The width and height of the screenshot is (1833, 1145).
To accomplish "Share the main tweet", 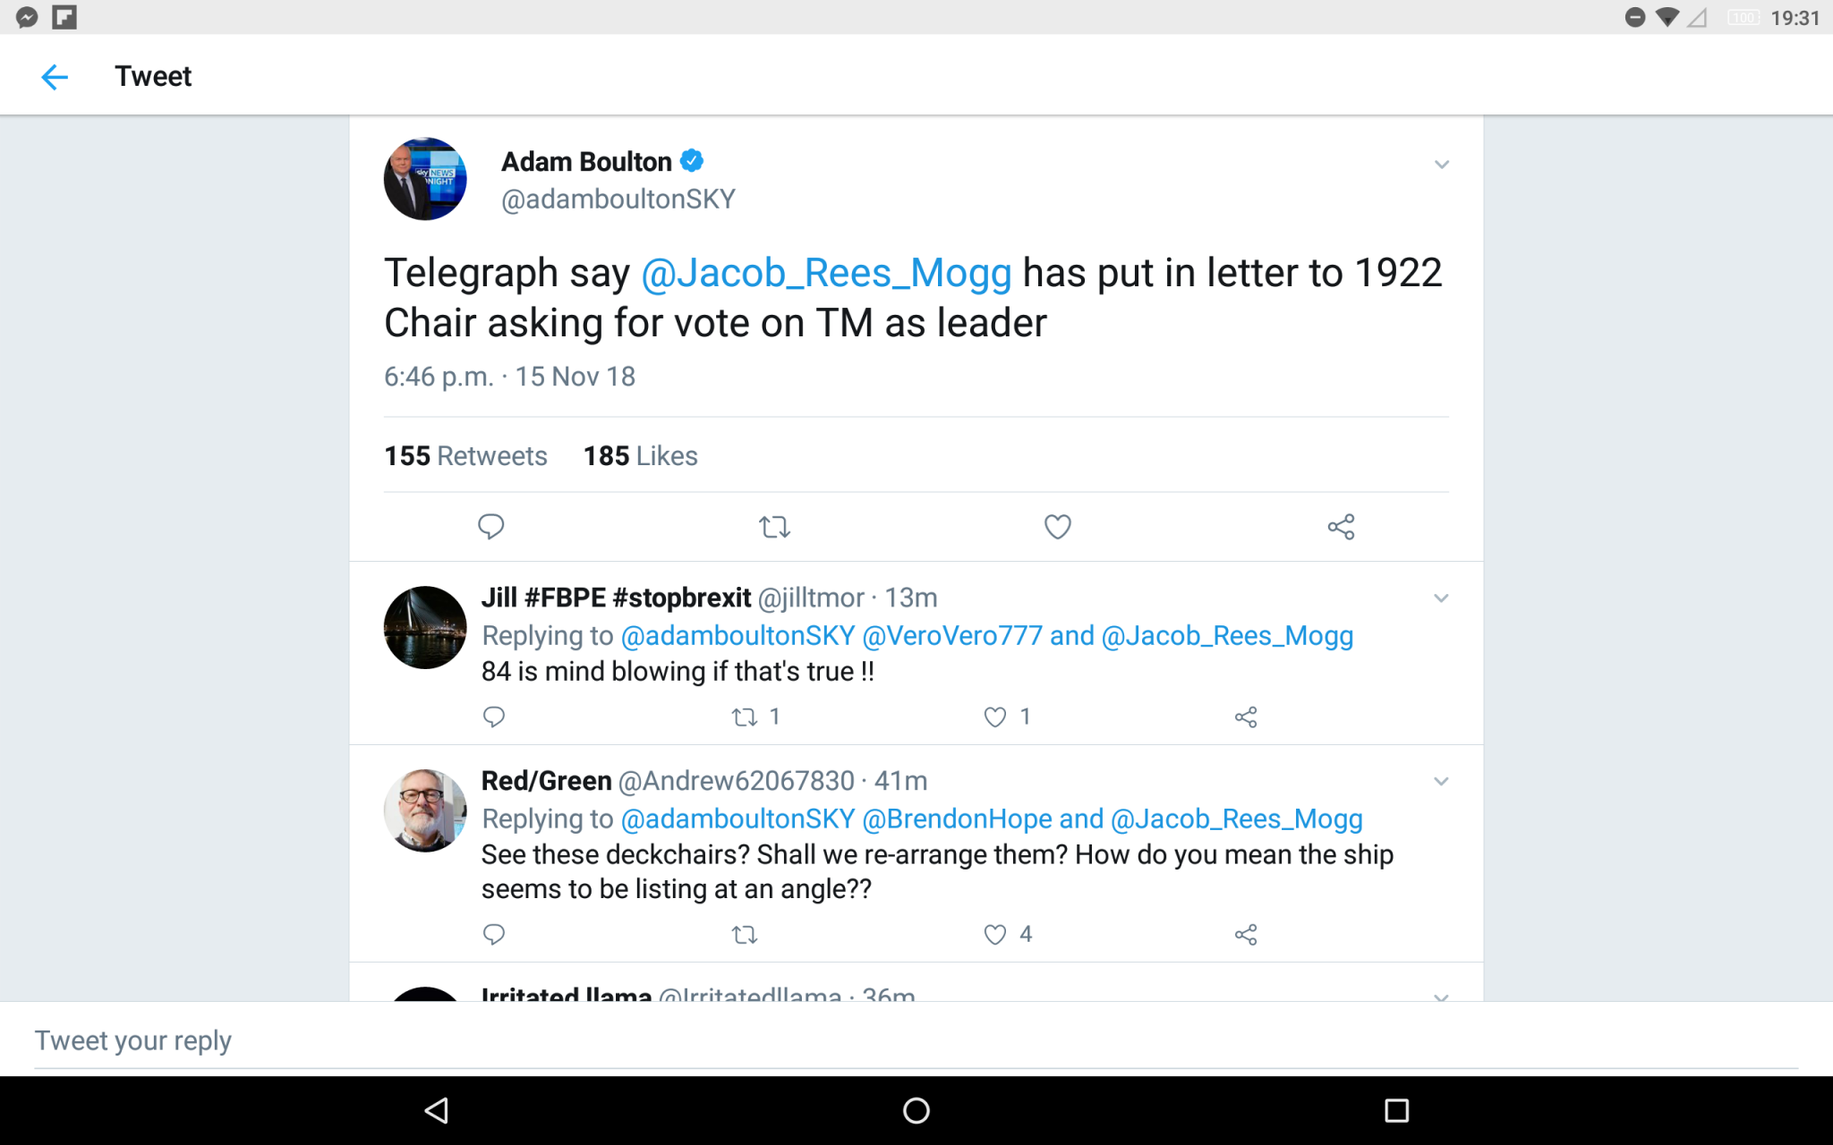I will coord(1340,527).
